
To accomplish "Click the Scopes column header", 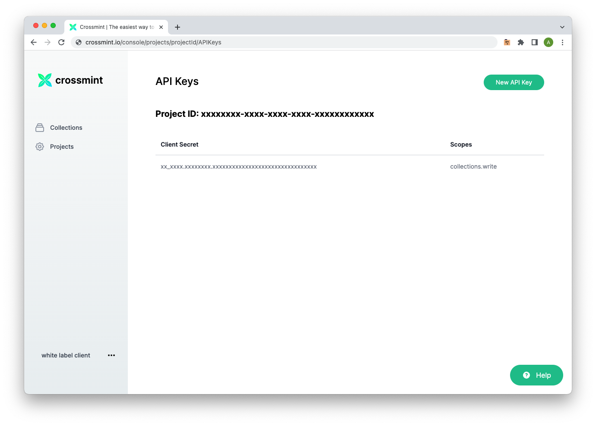I will coord(461,144).
